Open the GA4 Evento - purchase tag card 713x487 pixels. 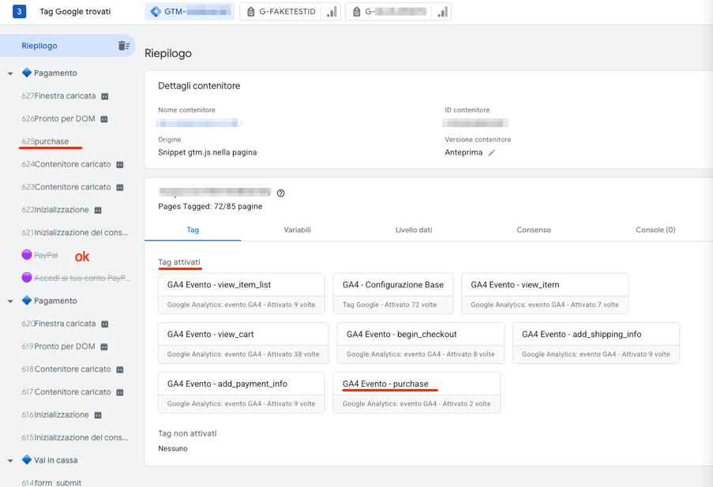tap(416, 392)
